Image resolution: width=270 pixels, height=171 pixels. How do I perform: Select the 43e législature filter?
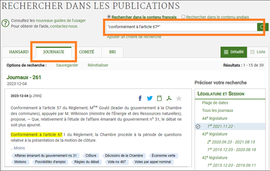[x=215, y=134]
